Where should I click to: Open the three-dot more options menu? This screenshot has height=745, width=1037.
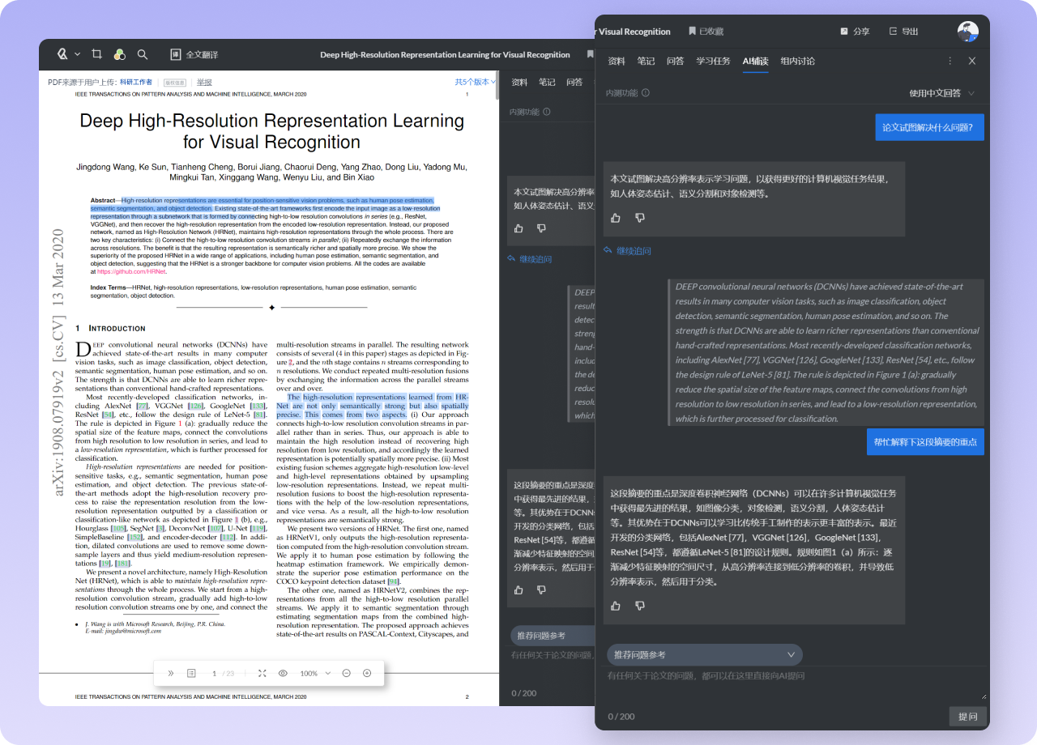950,61
